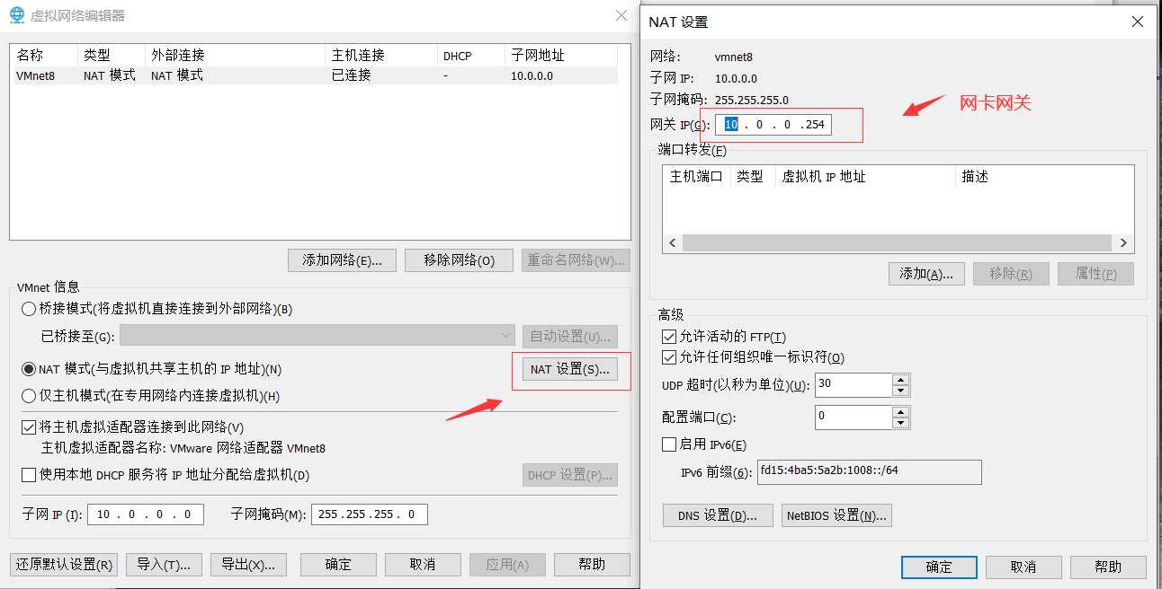The height and width of the screenshot is (589, 1162).
Task: Click the 外部连接 column header
Action: [x=236, y=56]
